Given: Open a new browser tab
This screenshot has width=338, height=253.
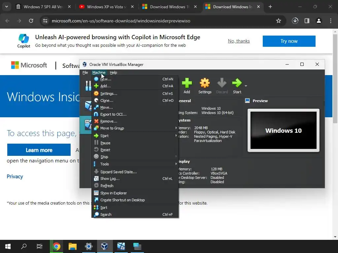Looking at the screenshot, I should tap(270, 7).
